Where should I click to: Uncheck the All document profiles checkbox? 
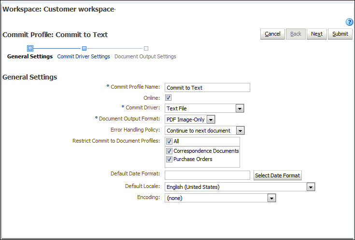click(169, 142)
